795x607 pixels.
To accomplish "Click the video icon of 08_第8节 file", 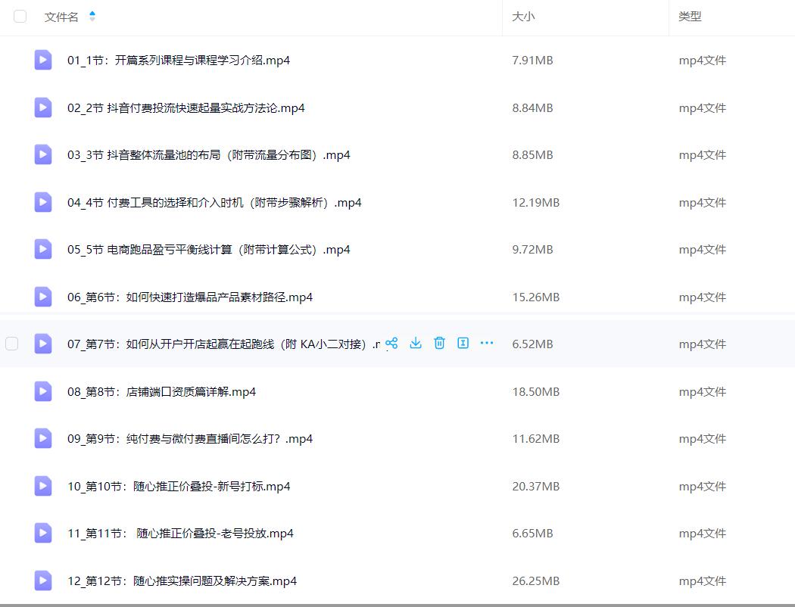I will [43, 391].
